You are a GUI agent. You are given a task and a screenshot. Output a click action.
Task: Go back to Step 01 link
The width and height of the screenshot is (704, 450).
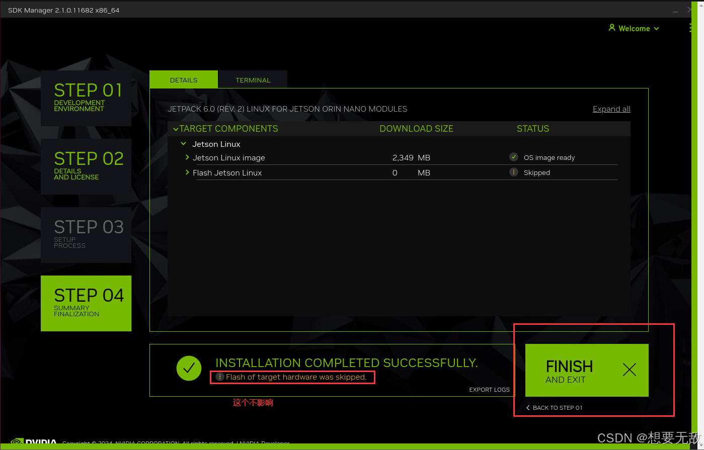tap(554, 408)
